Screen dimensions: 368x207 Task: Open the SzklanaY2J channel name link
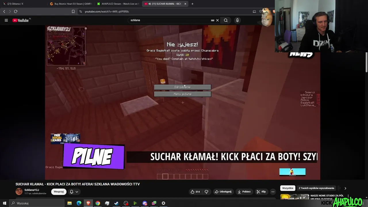(x=32, y=190)
